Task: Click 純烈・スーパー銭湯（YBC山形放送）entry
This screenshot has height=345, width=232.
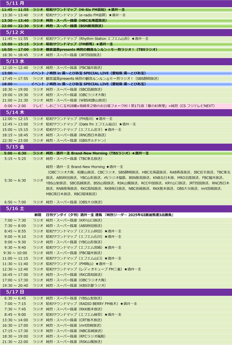Action: click(x=74, y=242)
